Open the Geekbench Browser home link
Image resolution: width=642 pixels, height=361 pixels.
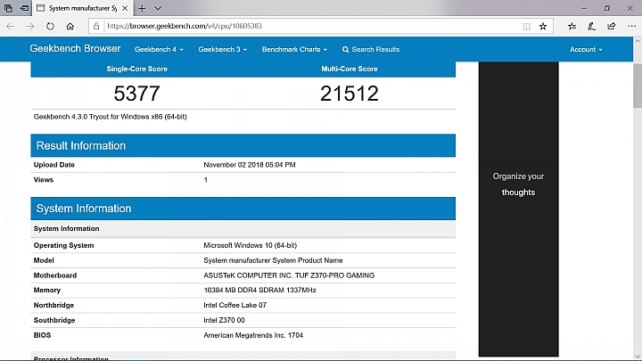coord(75,49)
